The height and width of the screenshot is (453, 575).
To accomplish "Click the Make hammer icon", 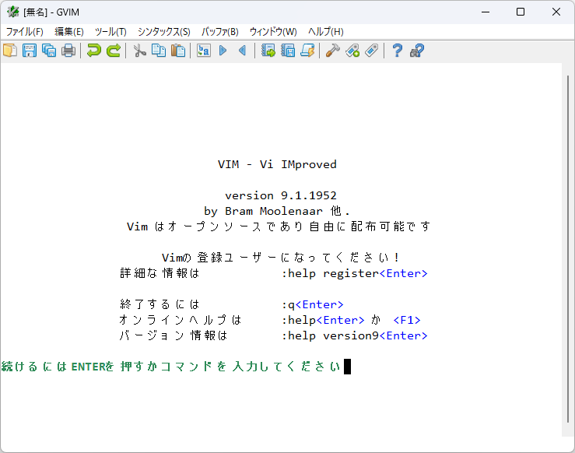I will [x=332, y=51].
